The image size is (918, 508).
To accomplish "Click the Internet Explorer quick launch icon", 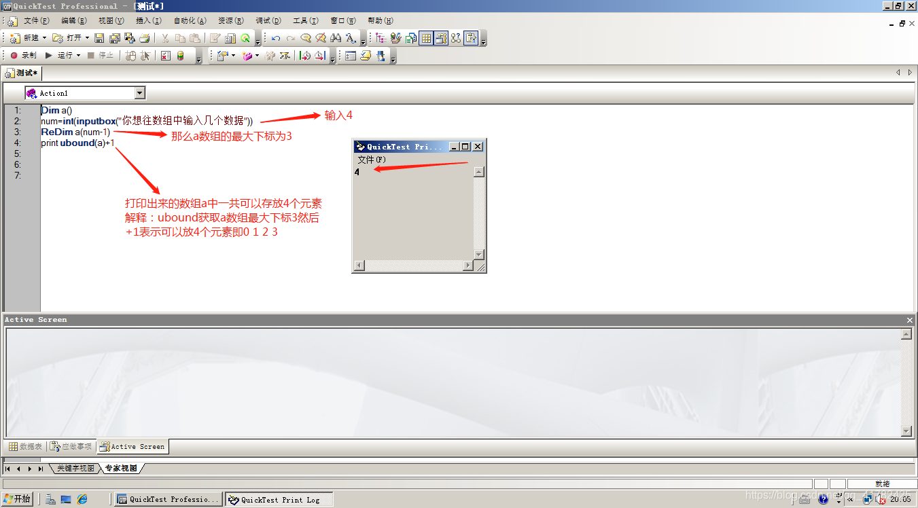I will coord(82,499).
